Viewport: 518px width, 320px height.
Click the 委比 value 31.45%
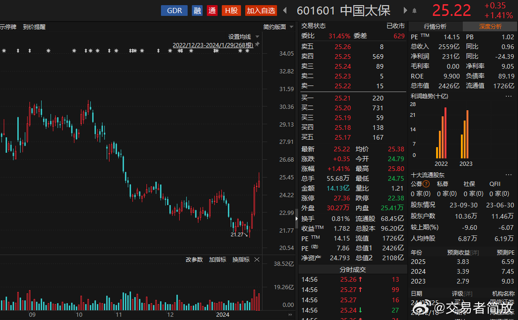coord(339,36)
